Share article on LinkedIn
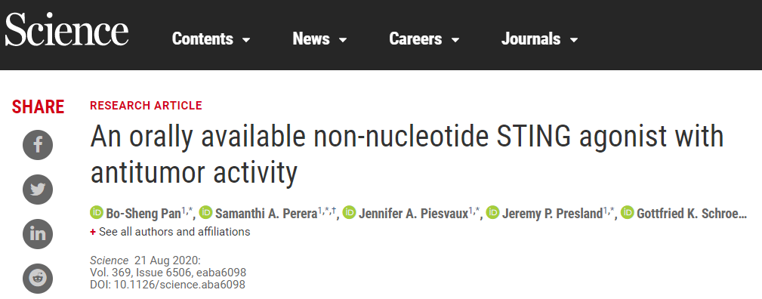762x299 pixels. tap(38, 234)
